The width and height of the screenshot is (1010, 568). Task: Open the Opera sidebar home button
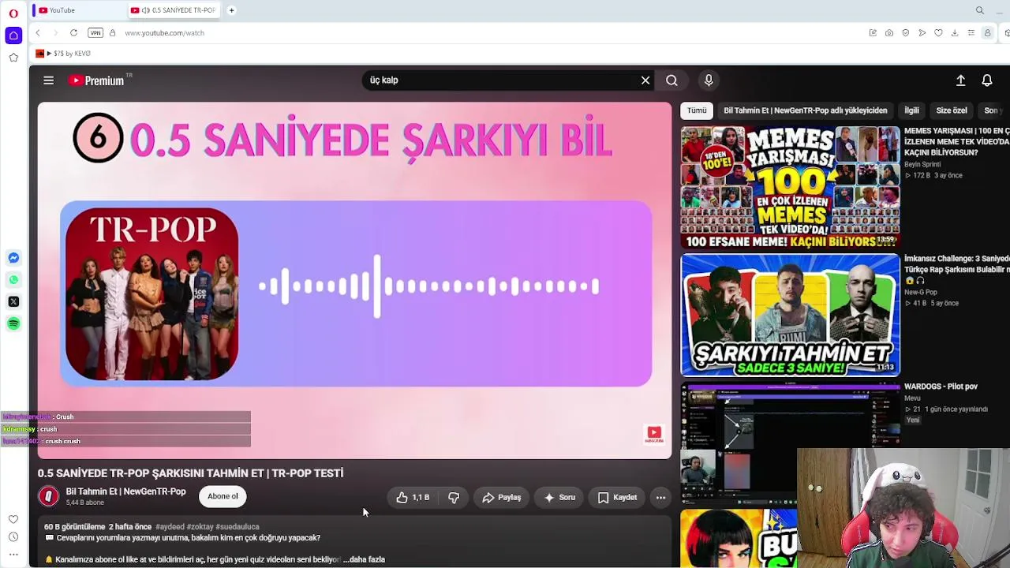click(x=13, y=35)
